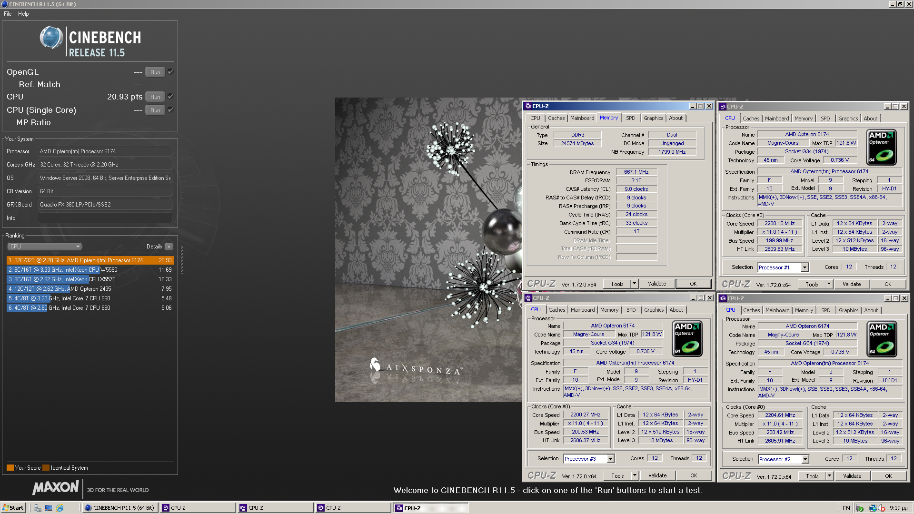Open Tools dropdown arrow in Memory CPU-Z window

[x=634, y=284]
